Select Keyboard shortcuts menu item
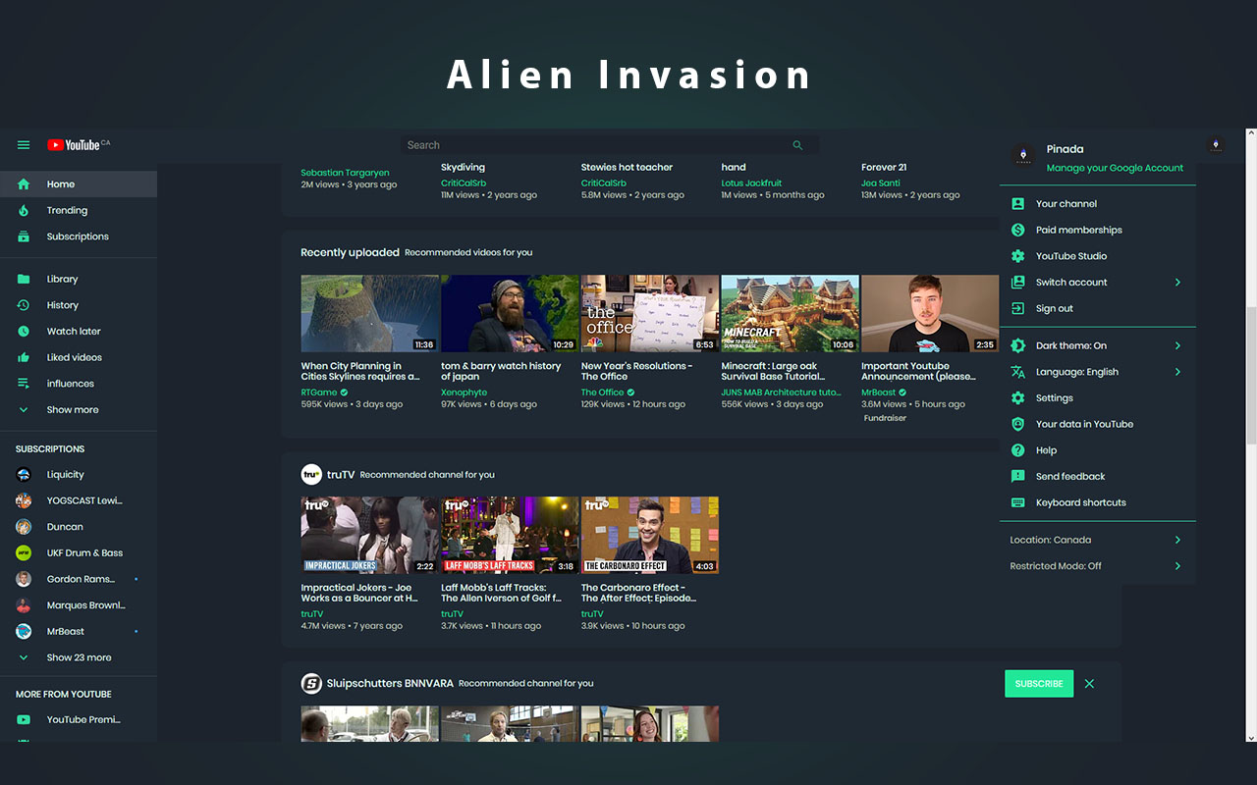Viewport: 1257px width, 785px height. click(1097, 502)
